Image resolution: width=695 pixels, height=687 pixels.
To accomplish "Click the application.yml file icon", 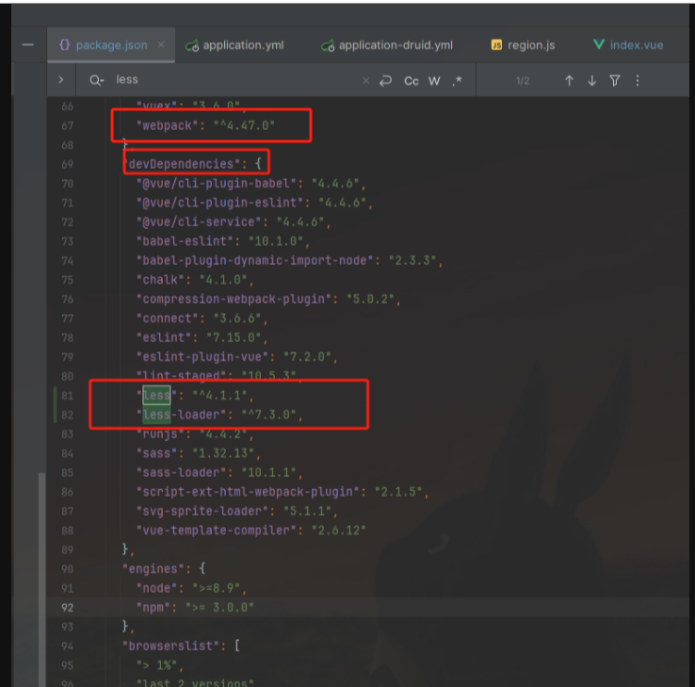I will (192, 45).
